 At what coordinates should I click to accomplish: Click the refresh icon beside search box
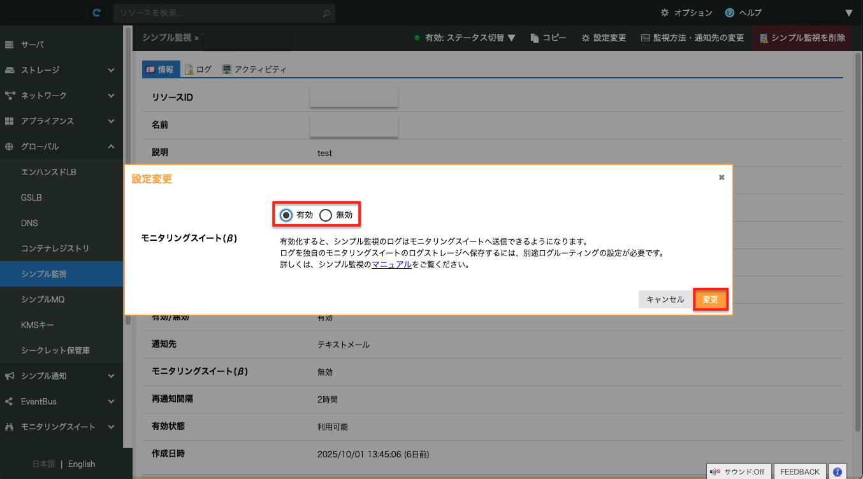coord(96,13)
